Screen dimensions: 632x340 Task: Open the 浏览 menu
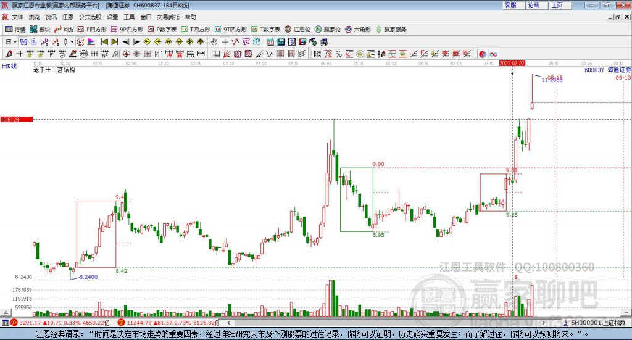tap(35, 17)
